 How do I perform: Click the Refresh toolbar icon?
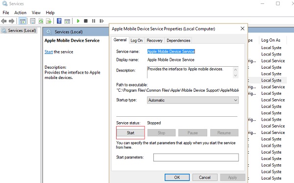[x=41, y=21]
